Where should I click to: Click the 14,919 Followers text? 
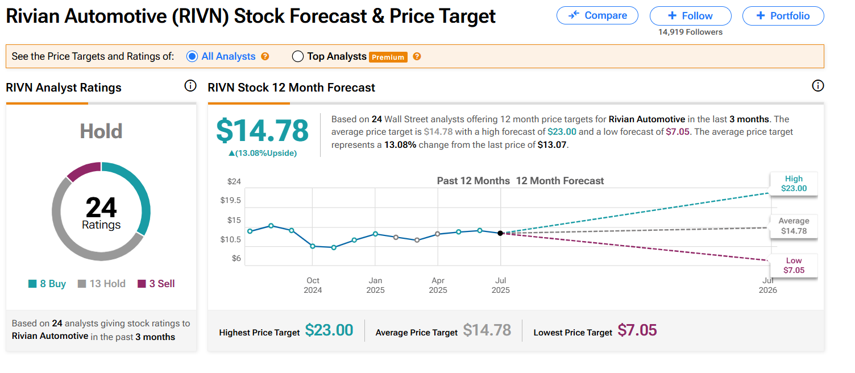point(691,32)
